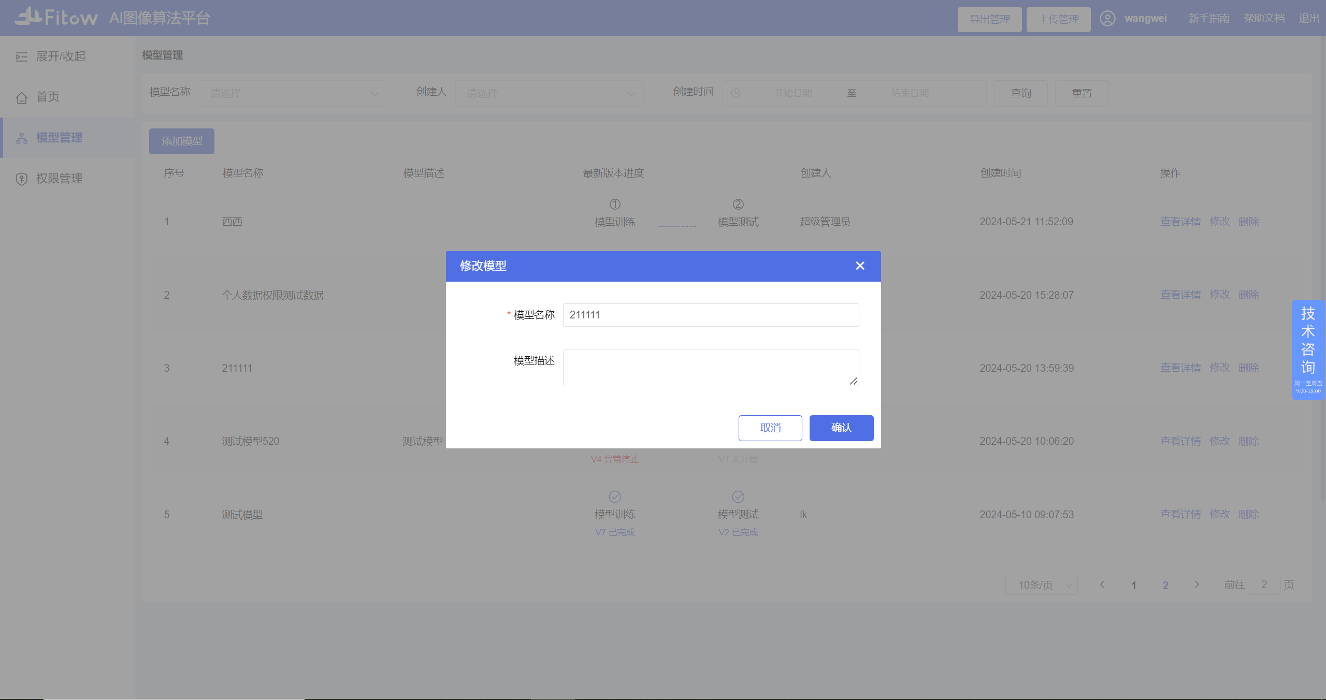Click 查看详情 in row 3 (211111)
The image size is (1326, 700).
click(x=1180, y=368)
